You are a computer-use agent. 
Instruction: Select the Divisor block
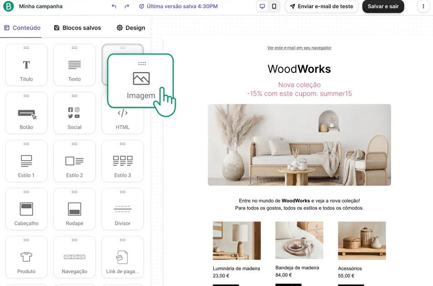coord(123,209)
